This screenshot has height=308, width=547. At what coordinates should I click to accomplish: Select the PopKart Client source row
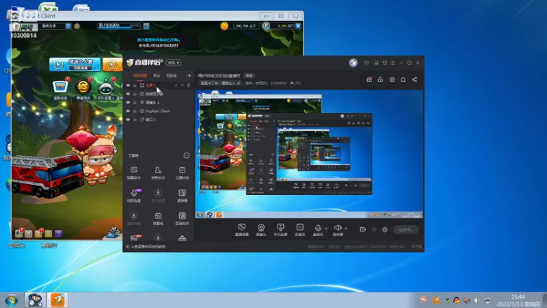coord(158,111)
